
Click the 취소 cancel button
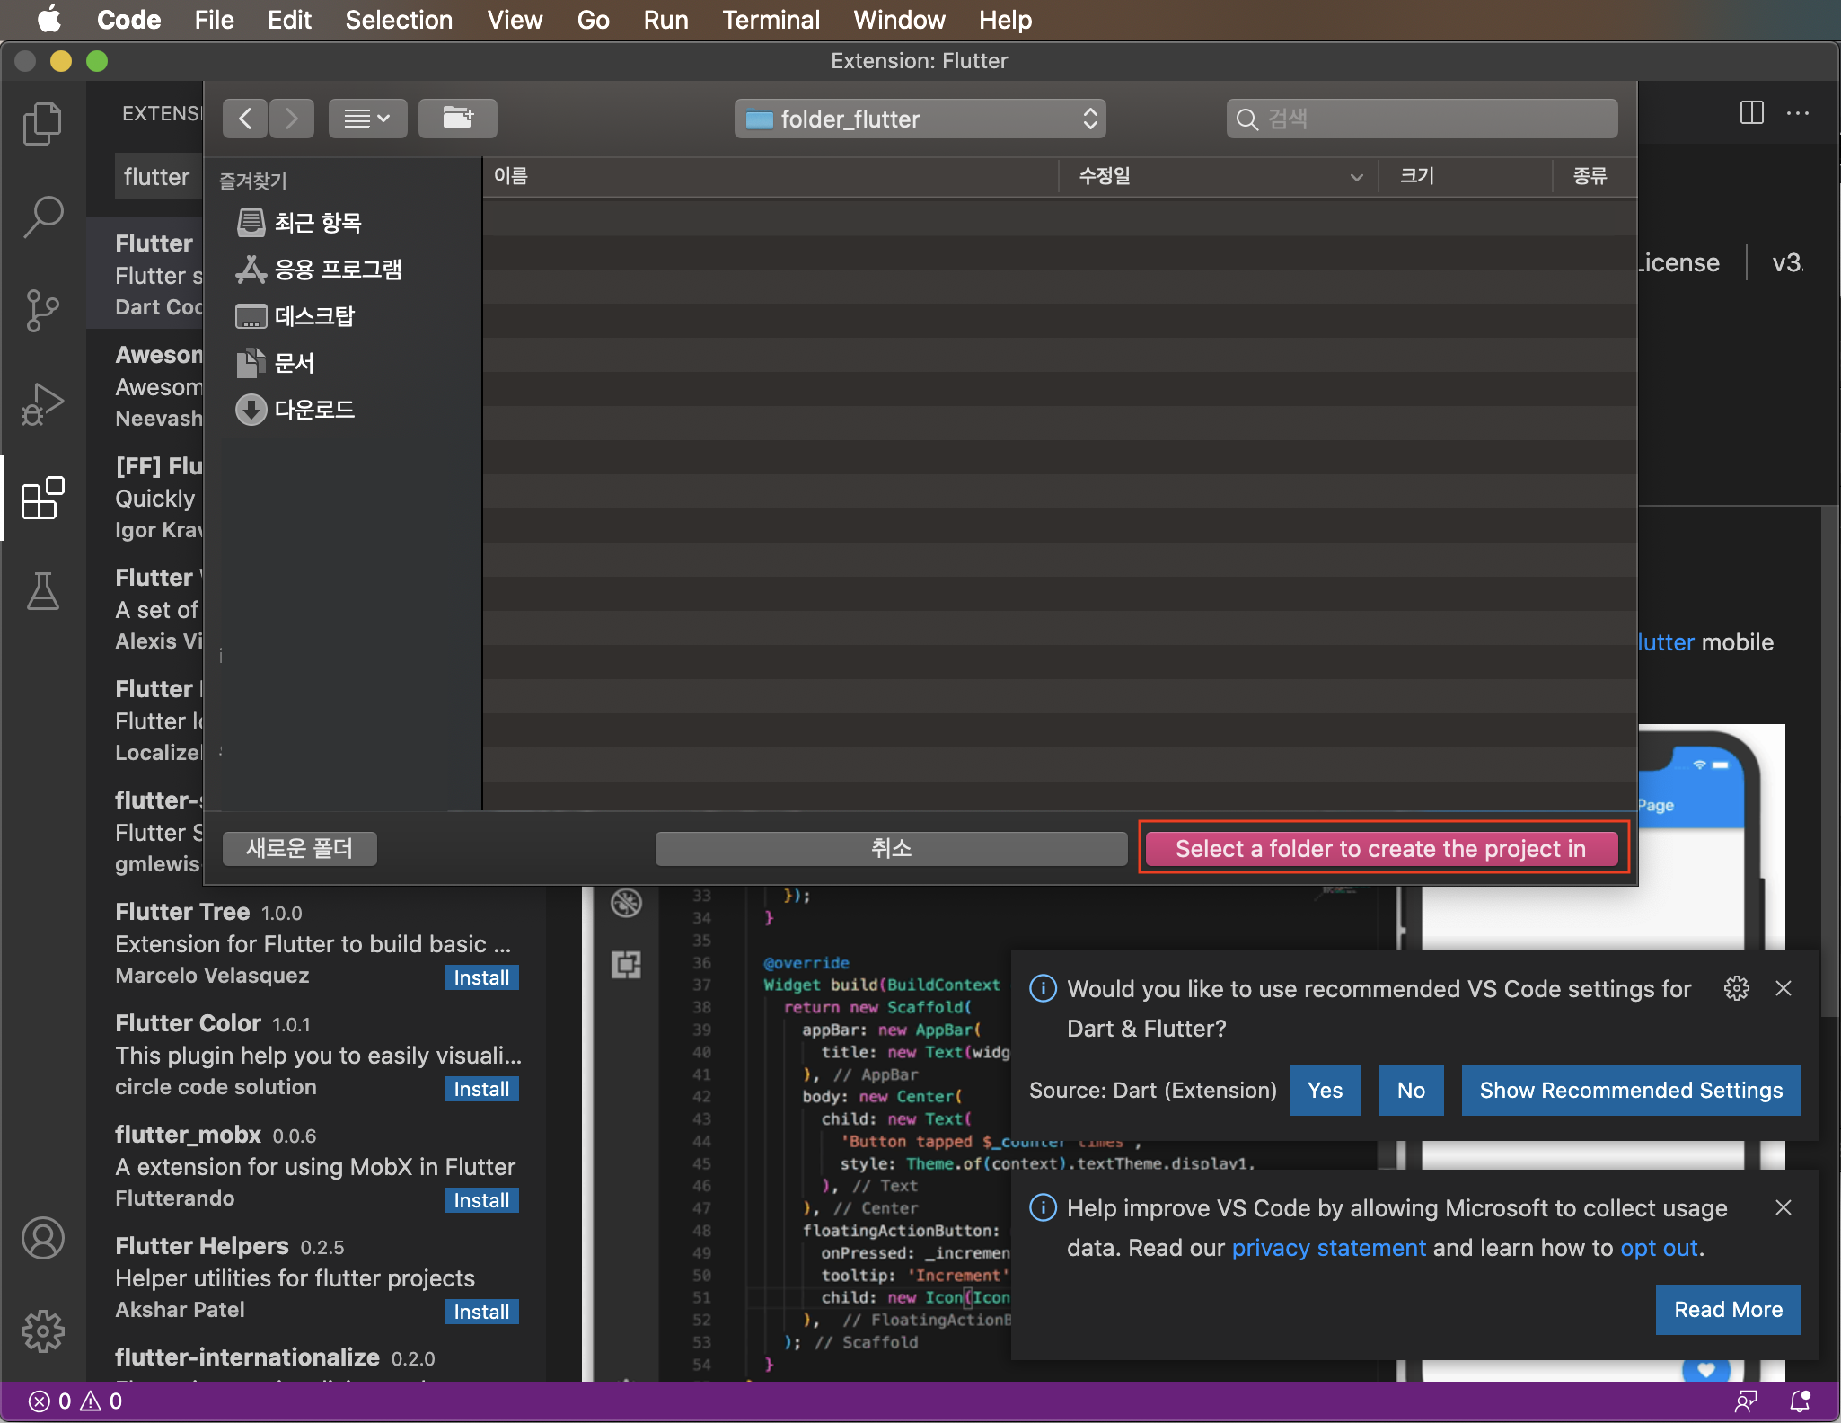pos(891,848)
